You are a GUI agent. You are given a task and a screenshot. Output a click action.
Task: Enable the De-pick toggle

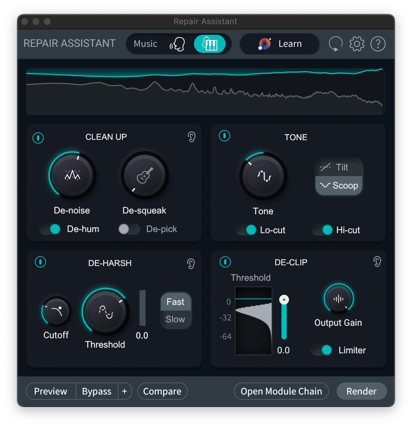point(129,229)
